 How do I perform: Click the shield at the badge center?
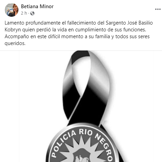pos(82,156)
